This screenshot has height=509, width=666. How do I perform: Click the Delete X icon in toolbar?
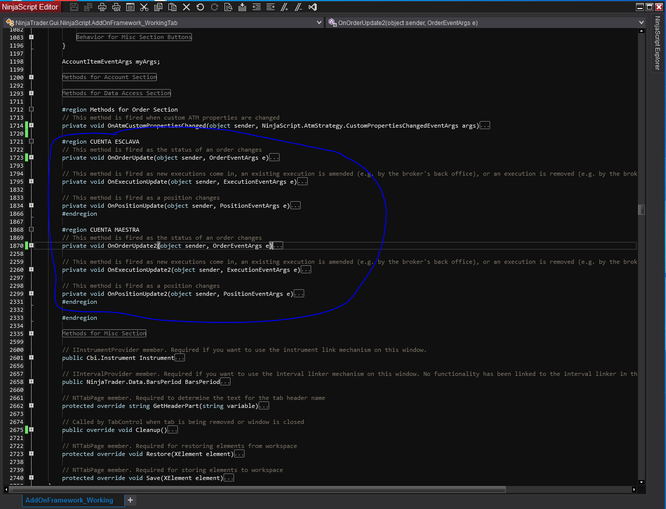click(186, 7)
